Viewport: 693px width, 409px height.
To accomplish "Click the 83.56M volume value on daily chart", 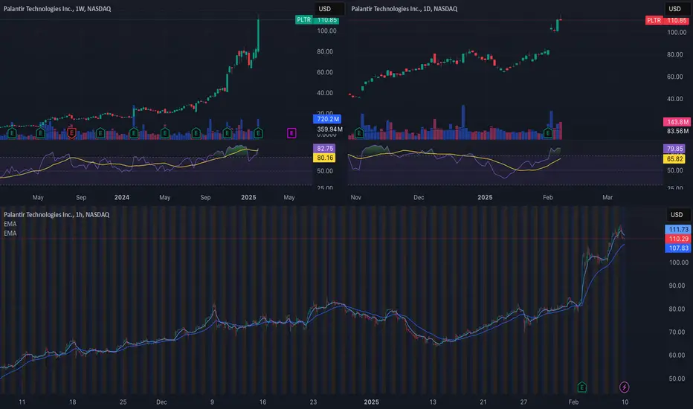I will click(x=677, y=131).
